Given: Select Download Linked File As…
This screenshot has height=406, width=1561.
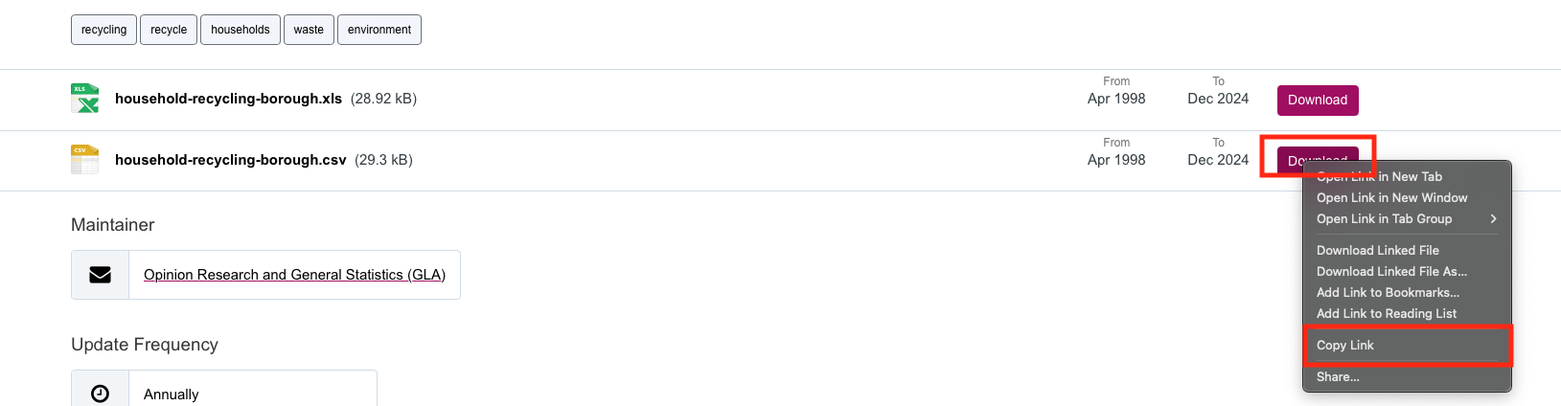Looking at the screenshot, I should [1391, 272].
